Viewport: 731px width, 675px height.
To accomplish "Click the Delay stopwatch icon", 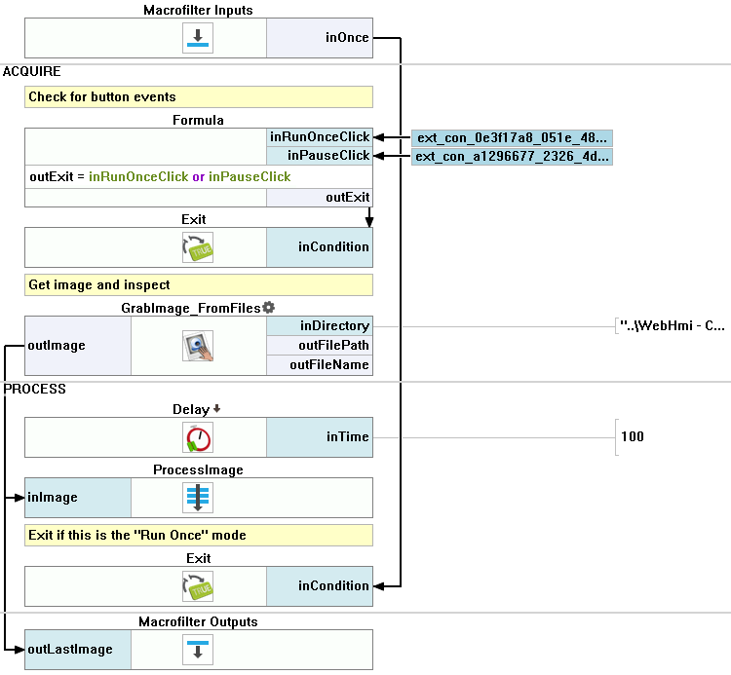I will pos(198,437).
